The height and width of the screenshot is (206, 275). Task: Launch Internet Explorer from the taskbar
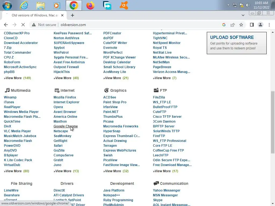(x=24, y=5)
